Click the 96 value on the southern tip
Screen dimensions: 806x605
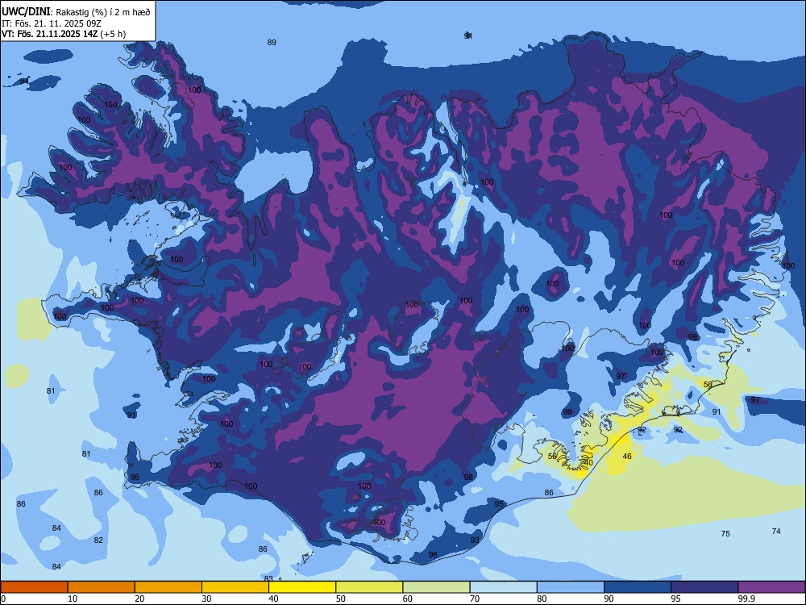pyautogui.click(x=433, y=555)
